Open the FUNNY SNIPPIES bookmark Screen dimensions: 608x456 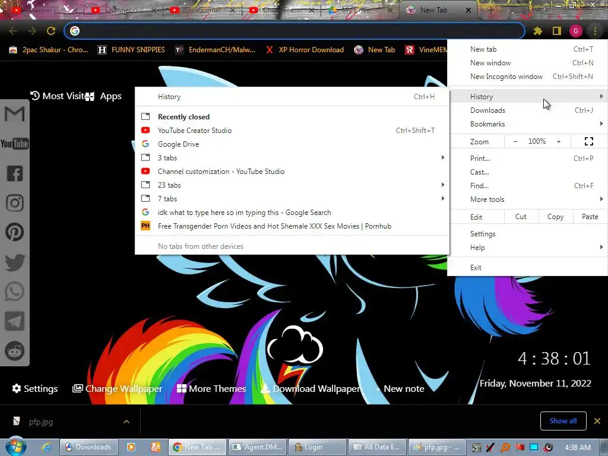131,50
